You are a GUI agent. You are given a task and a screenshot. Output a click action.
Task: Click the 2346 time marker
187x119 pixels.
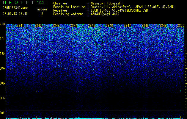109,26
